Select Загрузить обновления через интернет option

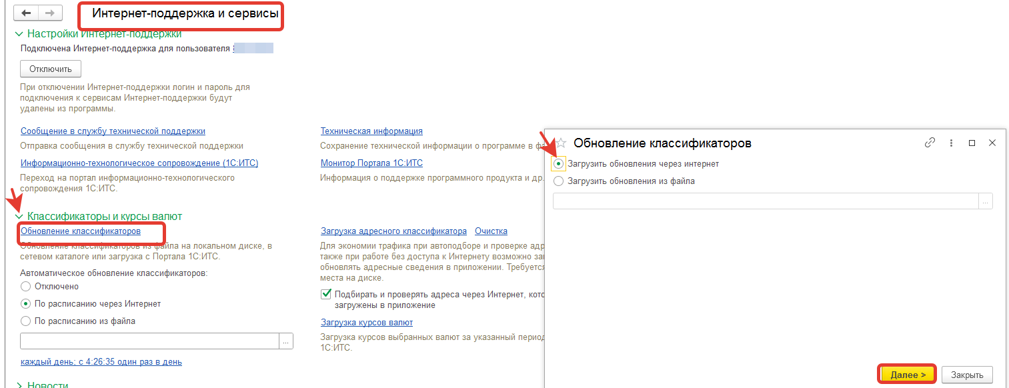click(x=559, y=163)
